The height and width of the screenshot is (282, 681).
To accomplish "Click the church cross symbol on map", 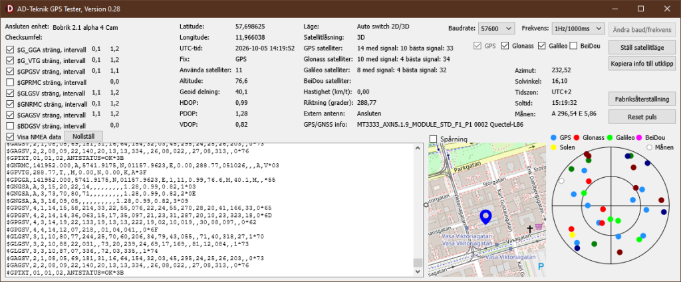I will pyautogui.click(x=529, y=228).
